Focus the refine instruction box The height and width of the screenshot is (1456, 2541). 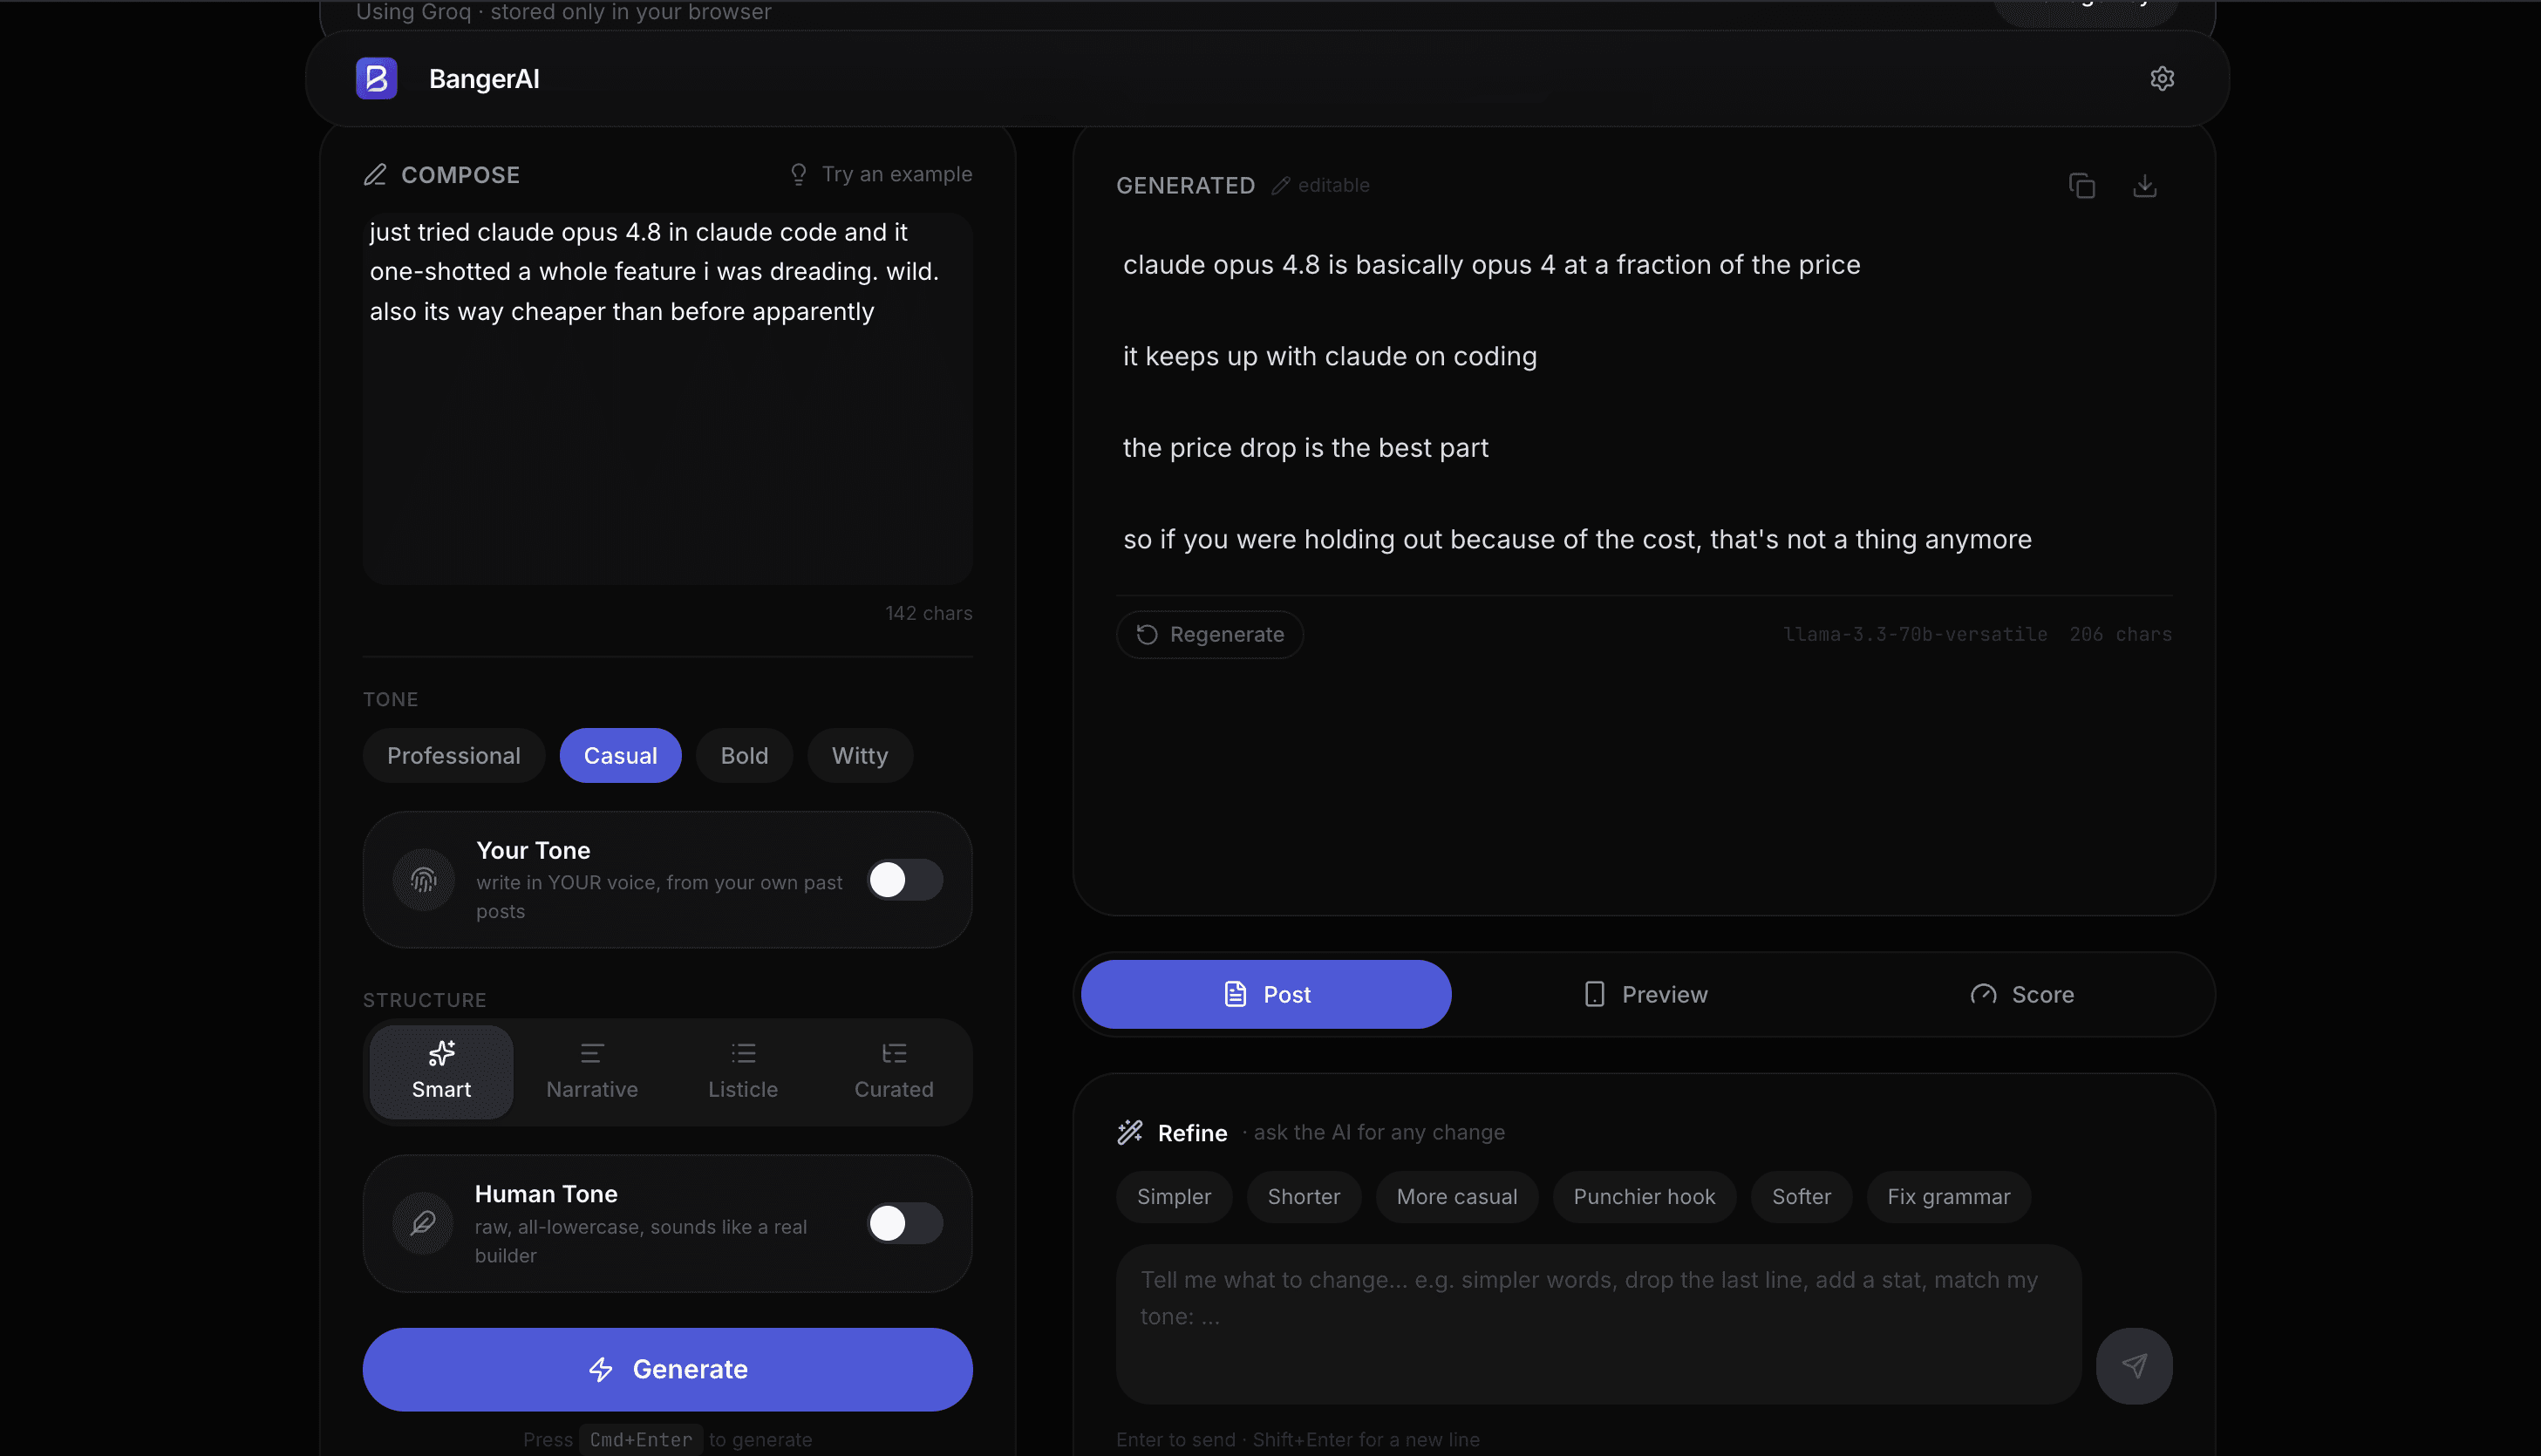tap(1598, 1324)
